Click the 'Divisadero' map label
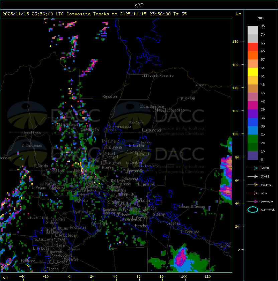 [149, 166]
